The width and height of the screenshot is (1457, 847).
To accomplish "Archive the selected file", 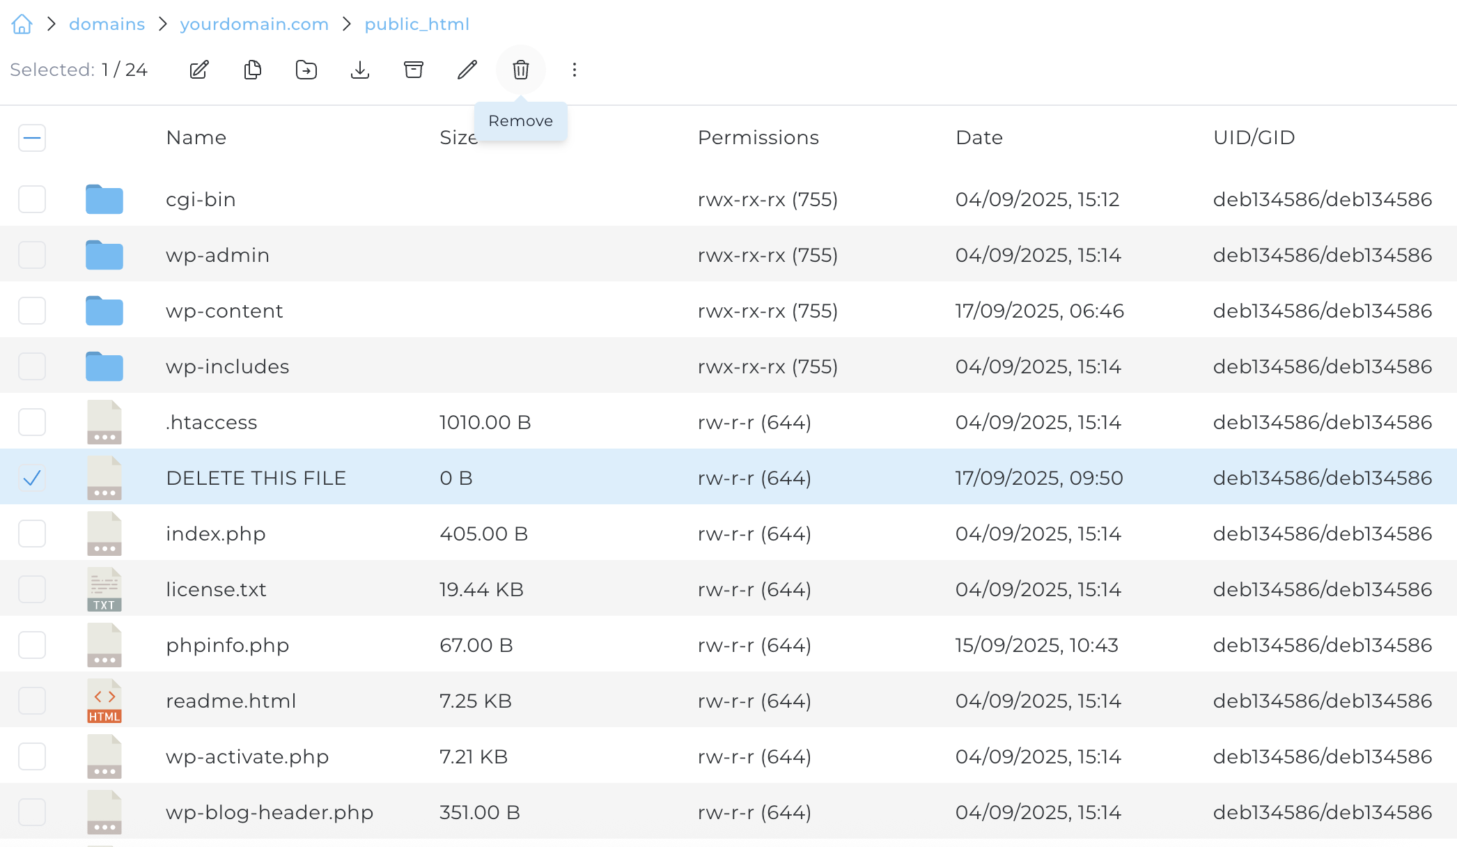I will [413, 70].
